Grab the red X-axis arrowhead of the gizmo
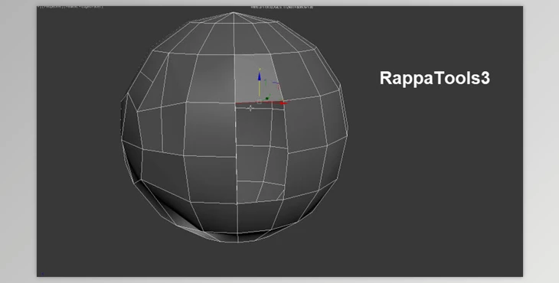The image size is (559, 283). click(x=283, y=103)
